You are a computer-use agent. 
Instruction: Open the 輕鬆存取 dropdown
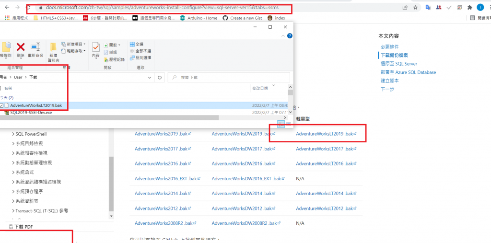point(73,51)
